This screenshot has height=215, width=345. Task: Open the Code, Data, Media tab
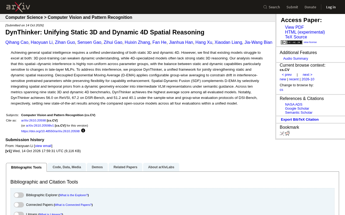67,167
